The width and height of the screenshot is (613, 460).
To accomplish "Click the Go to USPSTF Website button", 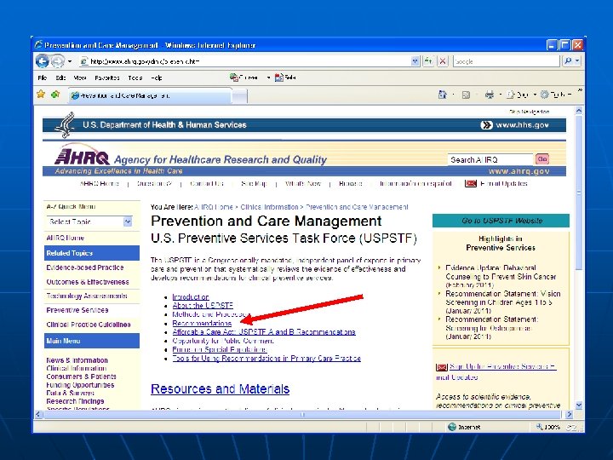I will tap(501, 221).
